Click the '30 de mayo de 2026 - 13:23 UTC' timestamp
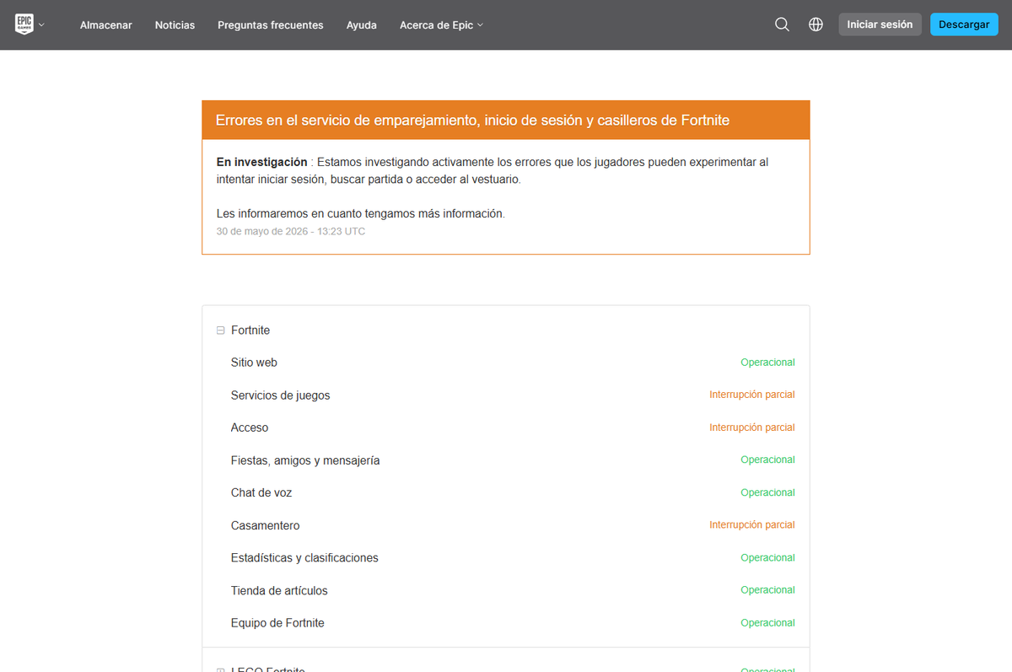The image size is (1012, 672). pyautogui.click(x=291, y=231)
